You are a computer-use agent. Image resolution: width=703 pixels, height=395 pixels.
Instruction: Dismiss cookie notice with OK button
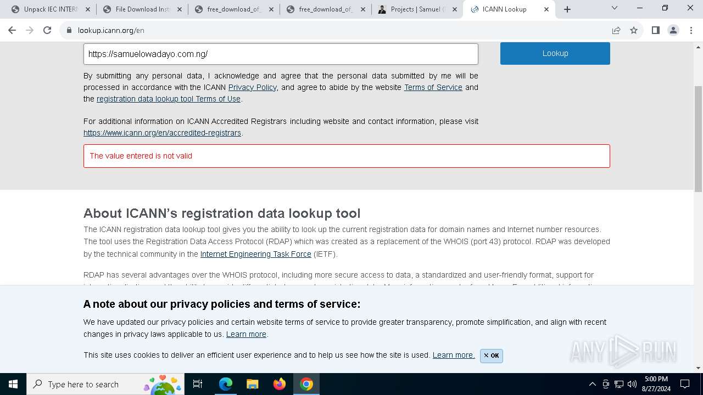pyautogui.click(x=491, y=356)
